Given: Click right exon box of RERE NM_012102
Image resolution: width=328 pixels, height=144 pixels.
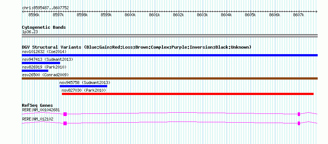Looking at the screenshot, I should (299, 123).
